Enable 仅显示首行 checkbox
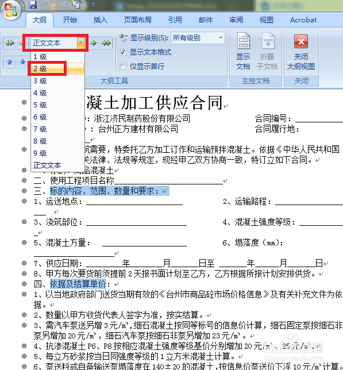The image size is (343, 370). click(x=123, y=66)
